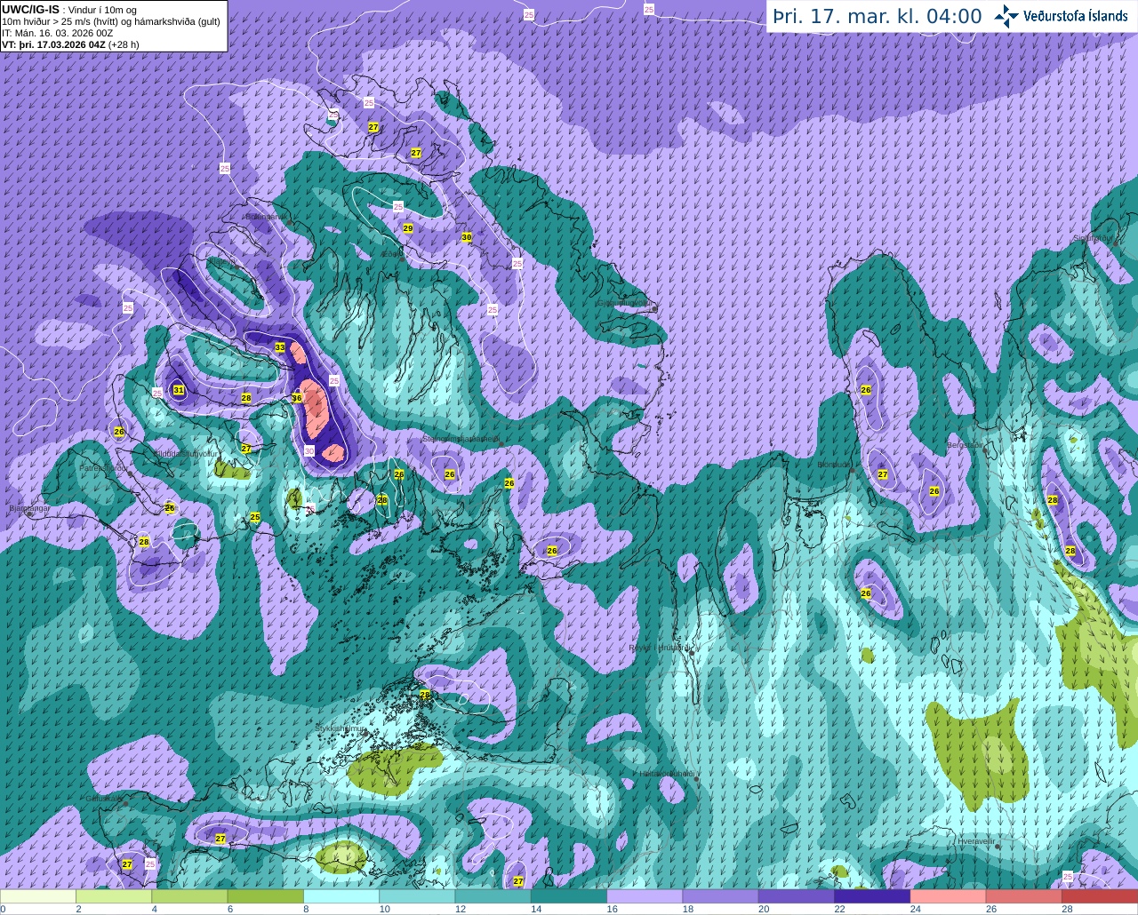Click the white contour label 30 near the pink area
The image size is (1138, 915).
(x=309, y=451)
